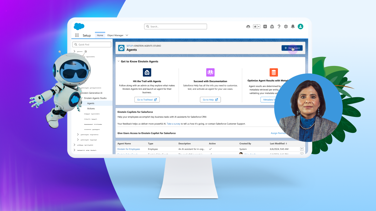Click the orange metadata stack icon
This screenshot has width=376, height=211.
(274, 72)
